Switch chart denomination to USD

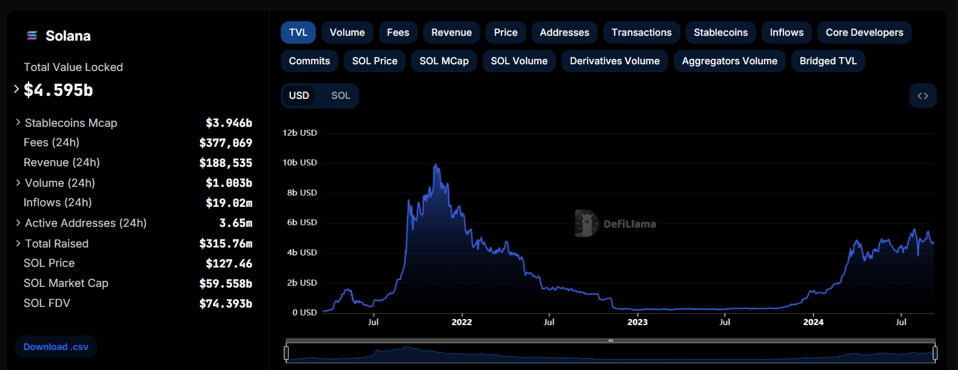[299, 96]
